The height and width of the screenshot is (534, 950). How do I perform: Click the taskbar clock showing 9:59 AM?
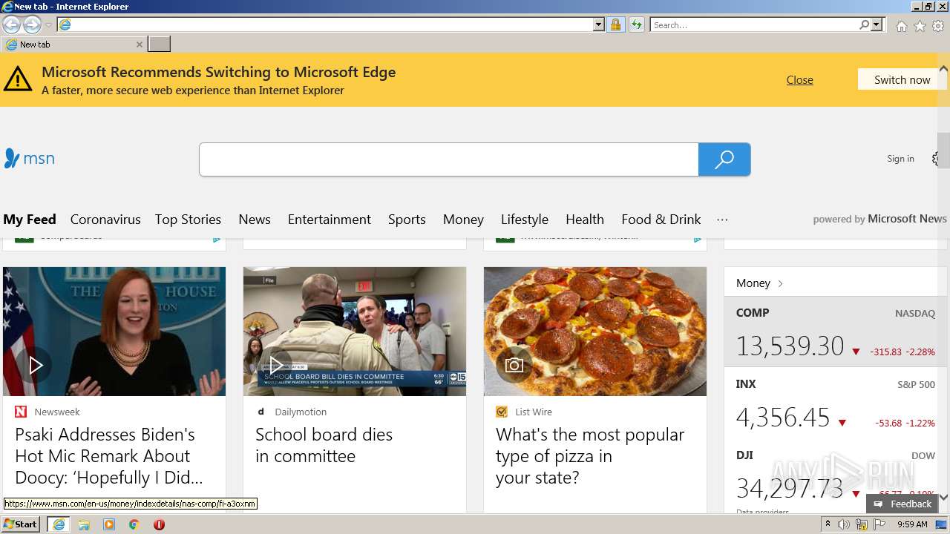pyautogui.click(x=912, y=524)
